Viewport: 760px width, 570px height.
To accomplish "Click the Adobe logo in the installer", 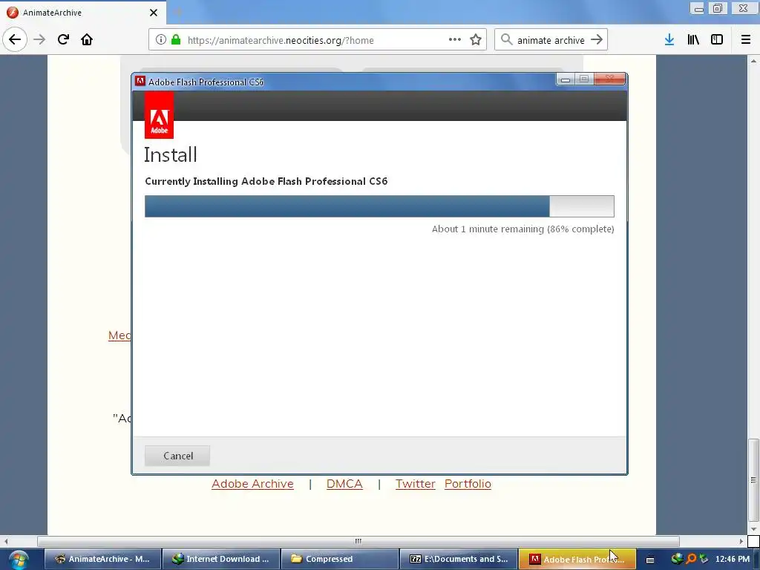I will click(x=159, y=115).
